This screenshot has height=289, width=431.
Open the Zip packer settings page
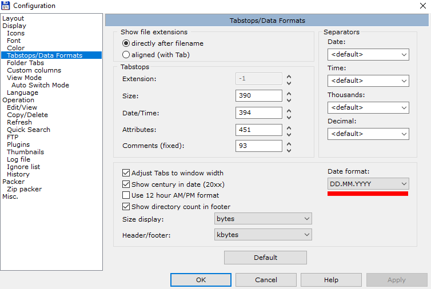[x=25, y=189]
